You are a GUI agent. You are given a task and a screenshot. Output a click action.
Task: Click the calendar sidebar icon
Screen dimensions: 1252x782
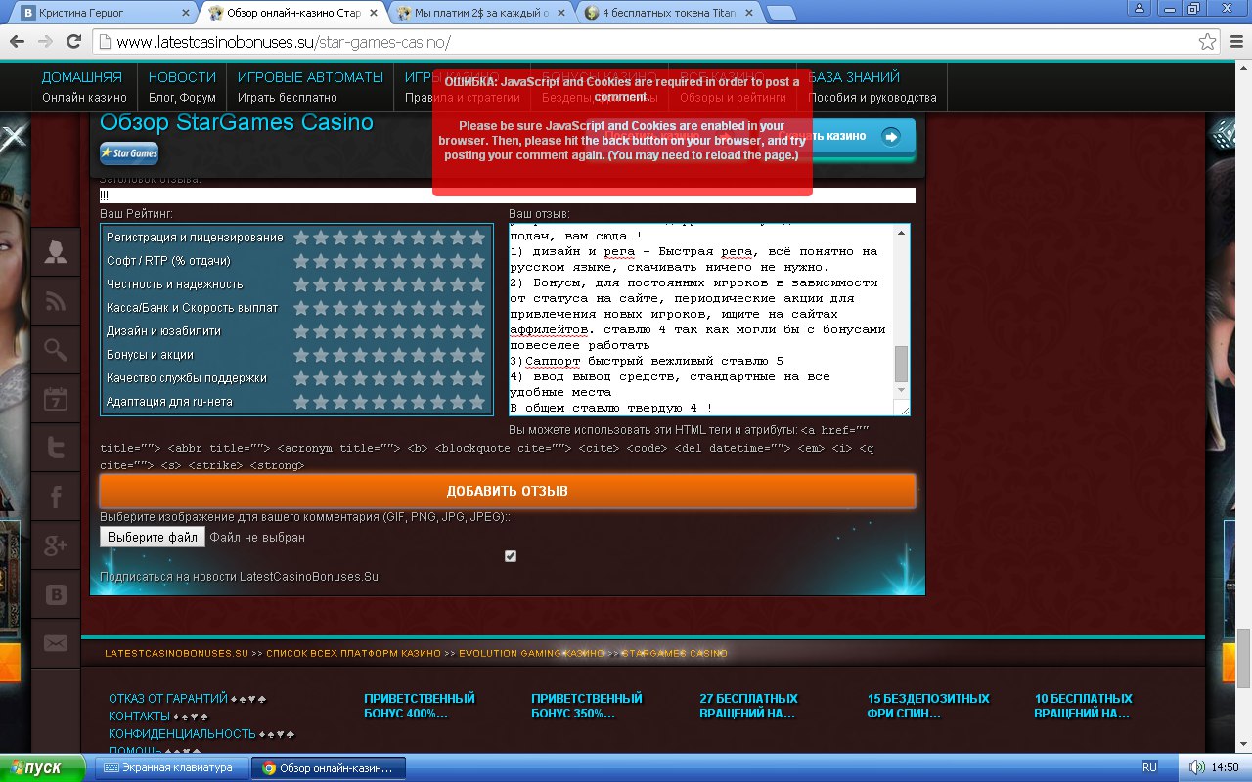pyautogui.click(x=56, y=399)
